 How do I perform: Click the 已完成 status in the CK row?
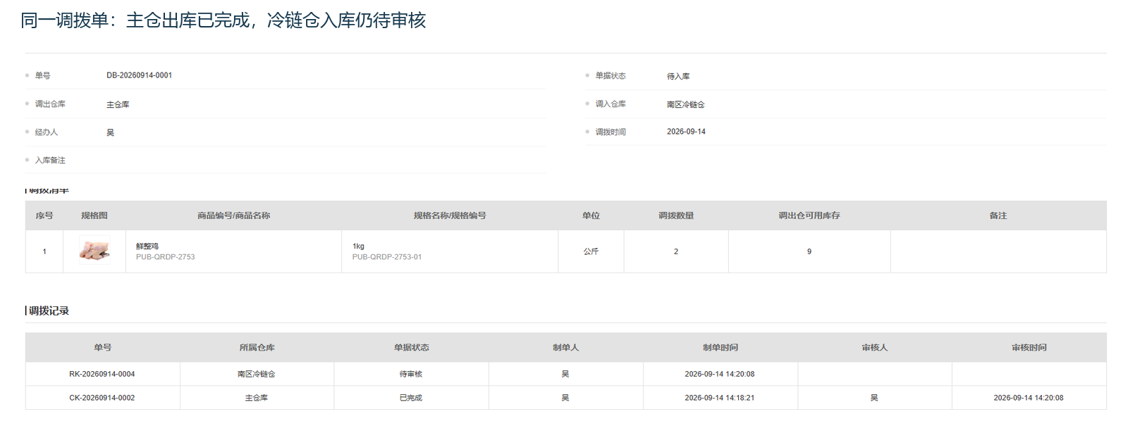pos(411,398)
